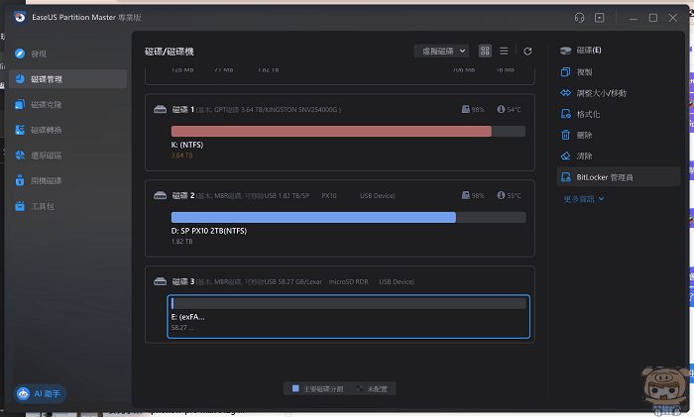This screenshot has width=694, height=417.
Task: Switch to grid view layout
Action: click(485, 51)
